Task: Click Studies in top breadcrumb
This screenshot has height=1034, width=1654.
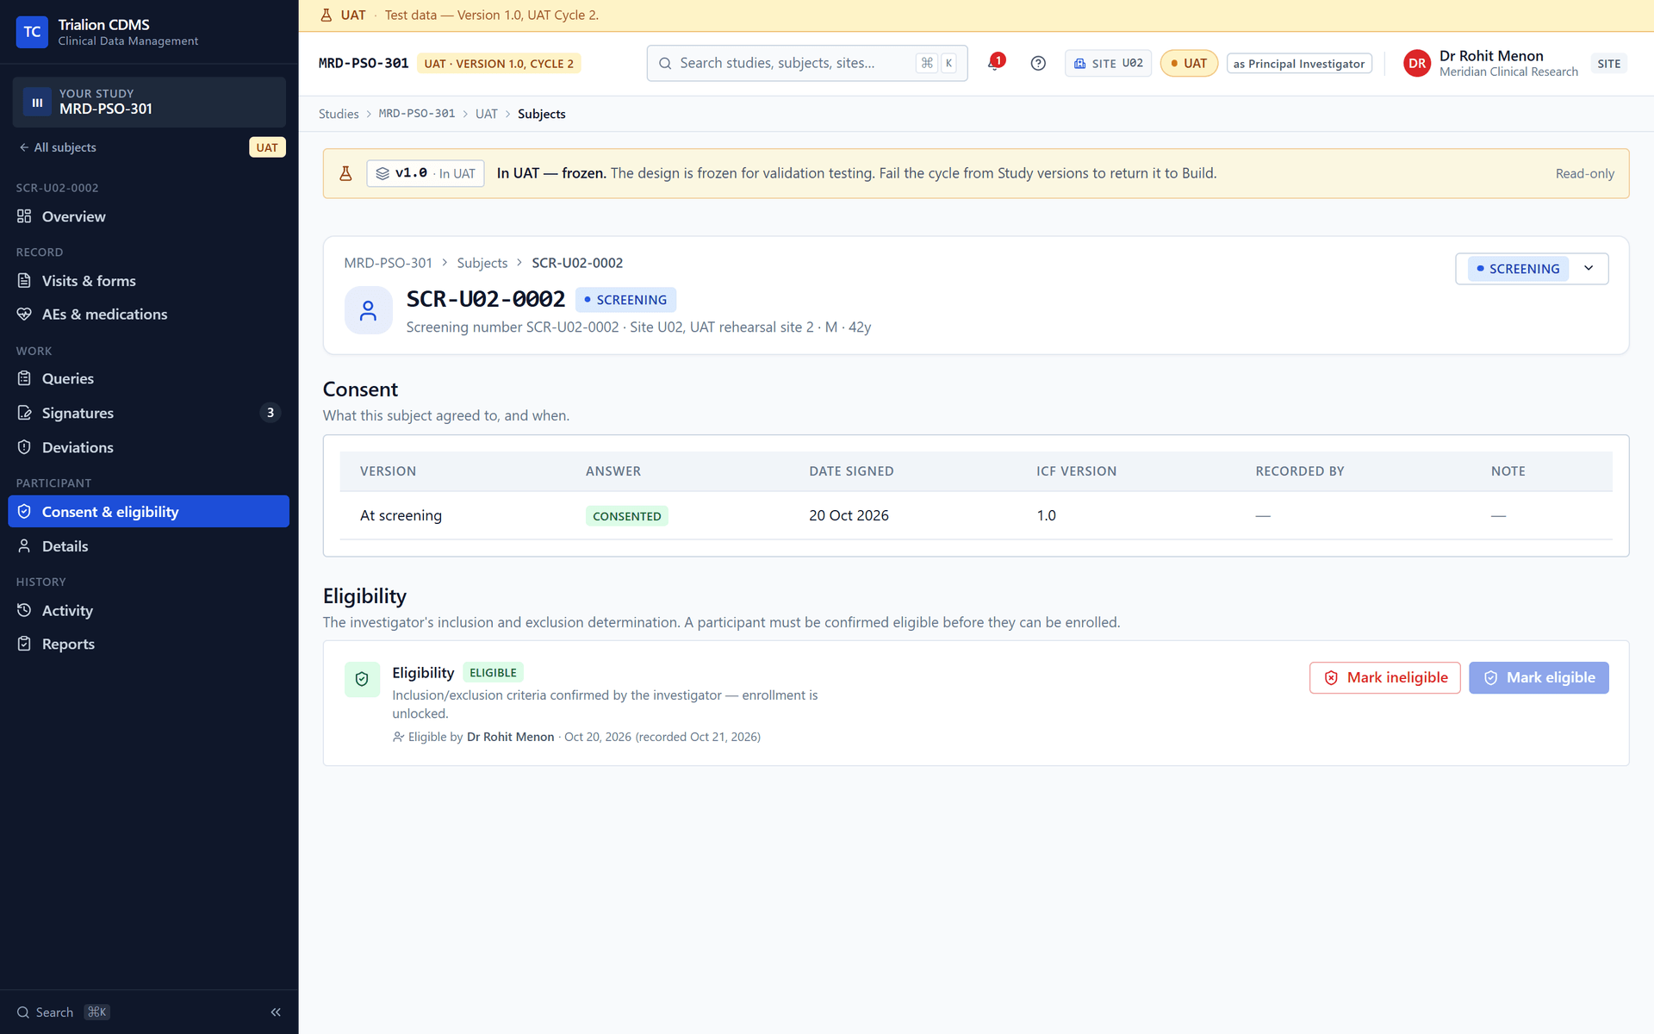Action: (x=339, y=114)
